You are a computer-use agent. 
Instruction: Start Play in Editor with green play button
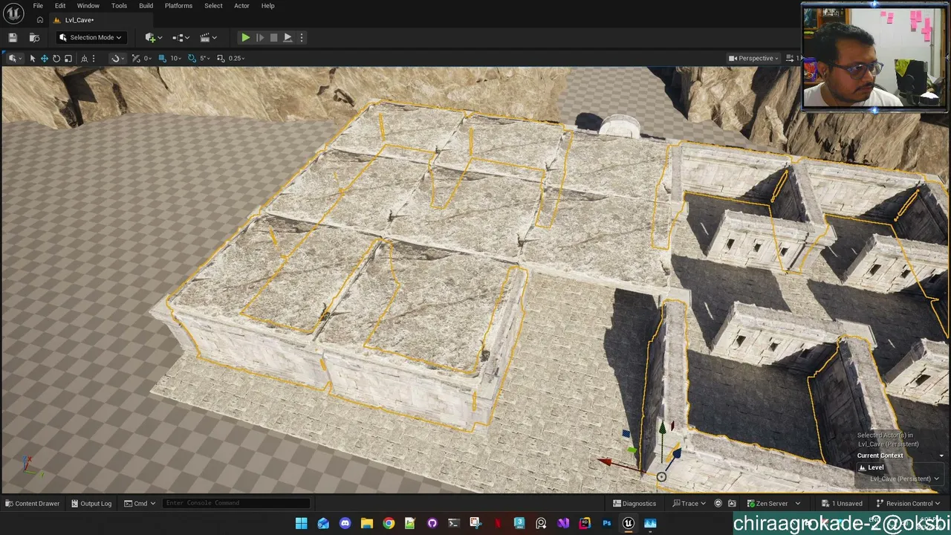tap(245, 37)
